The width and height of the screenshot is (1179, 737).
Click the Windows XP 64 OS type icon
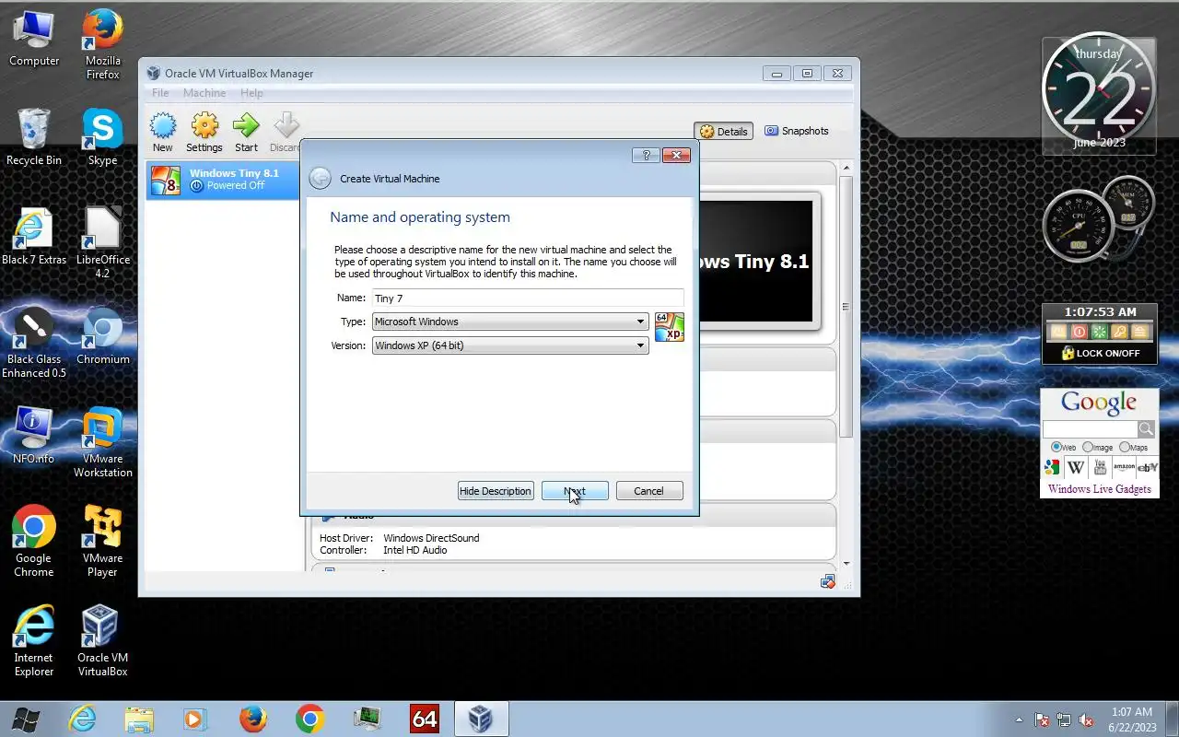[x=670, y=327]
